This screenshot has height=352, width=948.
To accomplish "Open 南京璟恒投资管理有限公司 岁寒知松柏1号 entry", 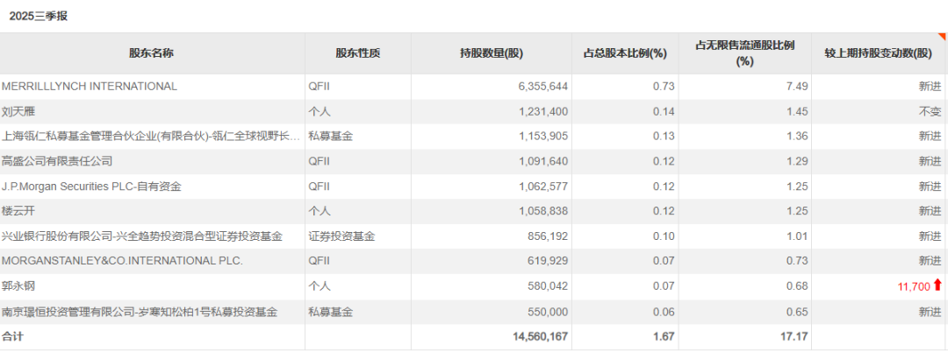I will click(140, 312).
